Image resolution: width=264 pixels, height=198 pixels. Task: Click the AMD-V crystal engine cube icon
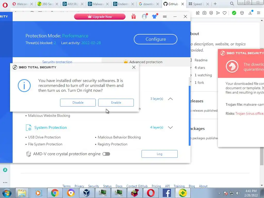pos(29,154)
